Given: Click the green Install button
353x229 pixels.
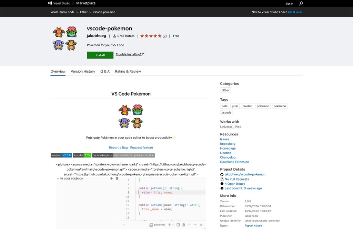Looking at the screenshot, I should (x=100, y=55).
